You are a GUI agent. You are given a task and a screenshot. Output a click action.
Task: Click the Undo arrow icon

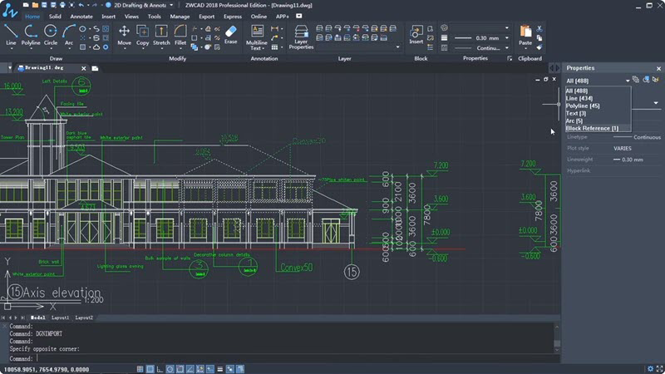[81, 5]
